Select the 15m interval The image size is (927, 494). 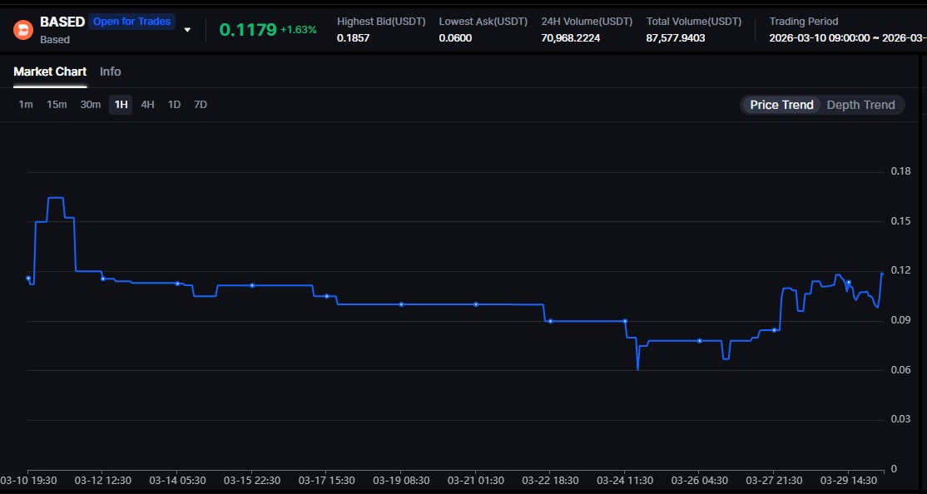pos(56,104)
